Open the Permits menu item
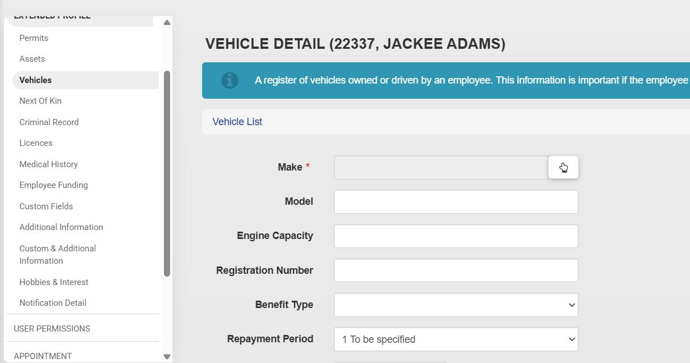The width and height of the screenshot is (690, 363). tap(34, 38)
